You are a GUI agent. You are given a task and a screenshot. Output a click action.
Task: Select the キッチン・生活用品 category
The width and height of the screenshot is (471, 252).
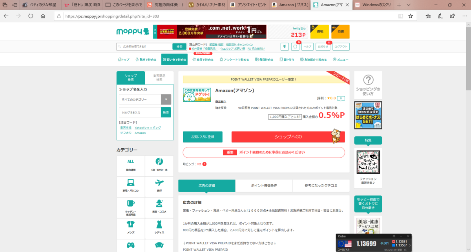(131, 207)
